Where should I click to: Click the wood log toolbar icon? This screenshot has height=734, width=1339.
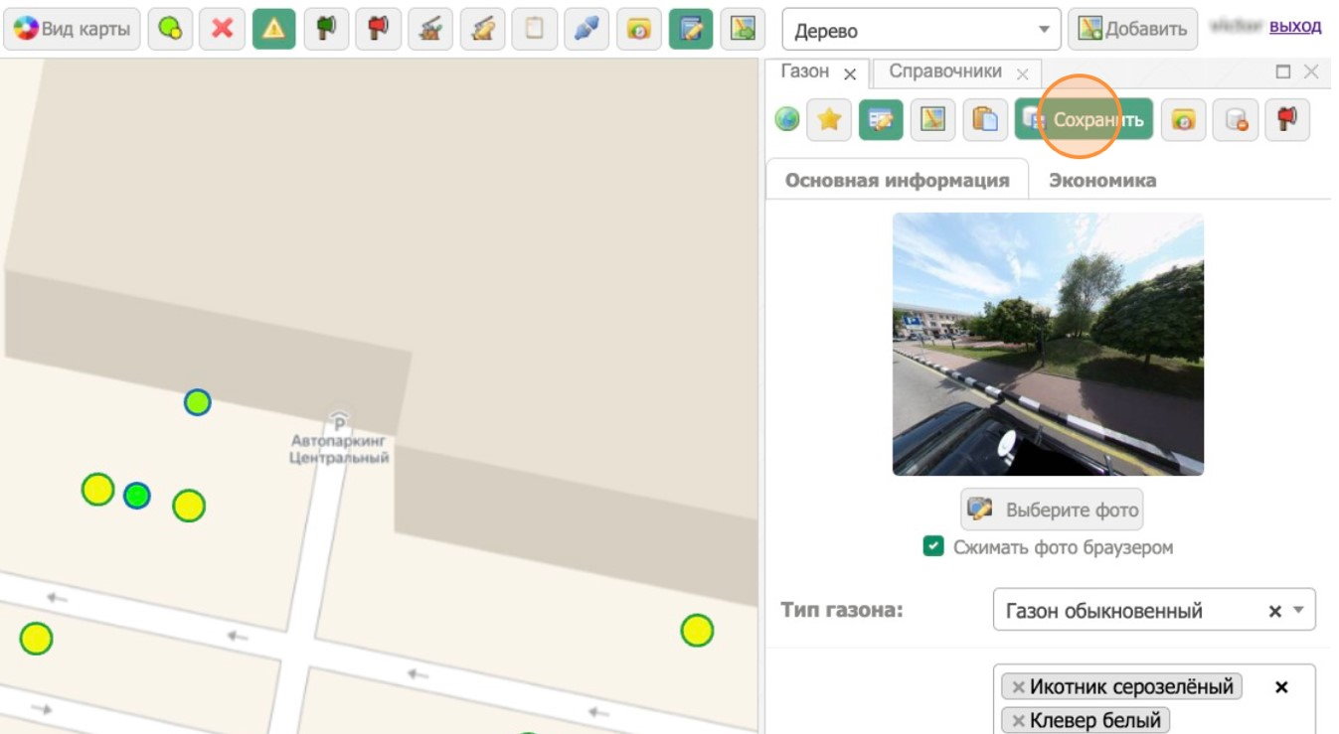(482, 29)
